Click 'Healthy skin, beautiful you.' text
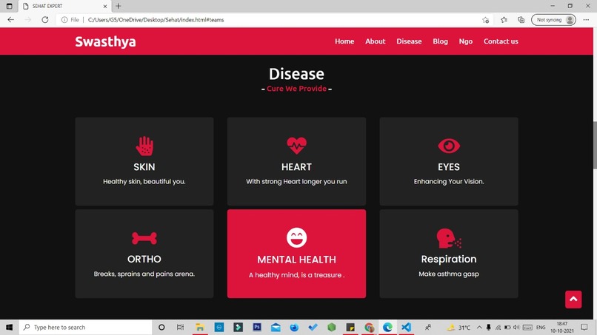The width and height of the screenshot is (597, 335). [x=144, y=181]
